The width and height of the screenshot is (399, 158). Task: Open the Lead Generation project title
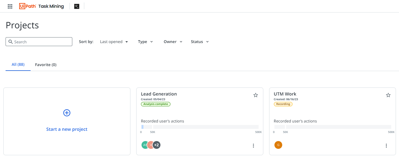click(x=159, y=94)
